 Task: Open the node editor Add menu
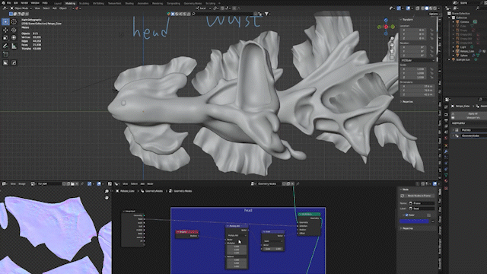tap(142, 183)
